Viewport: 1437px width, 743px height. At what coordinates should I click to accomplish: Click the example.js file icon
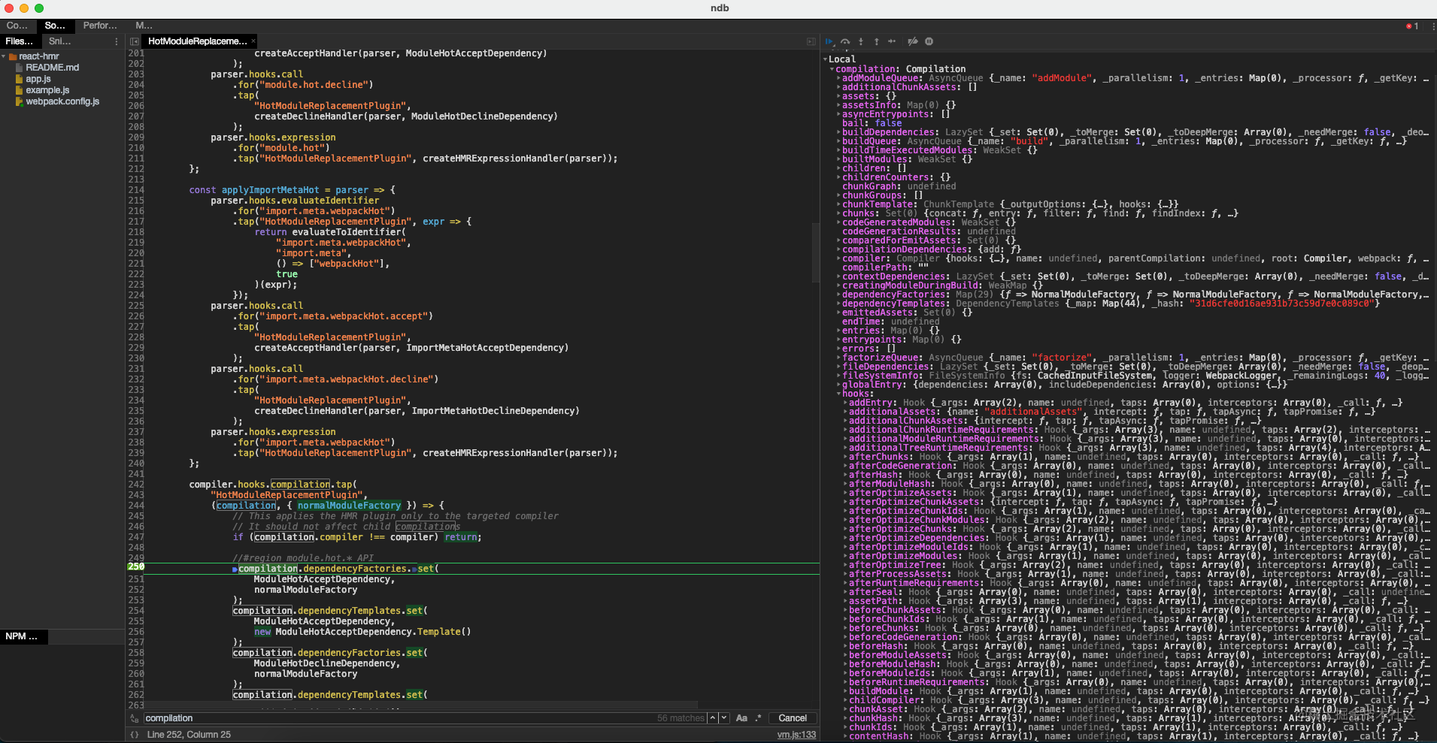(20, 91)
